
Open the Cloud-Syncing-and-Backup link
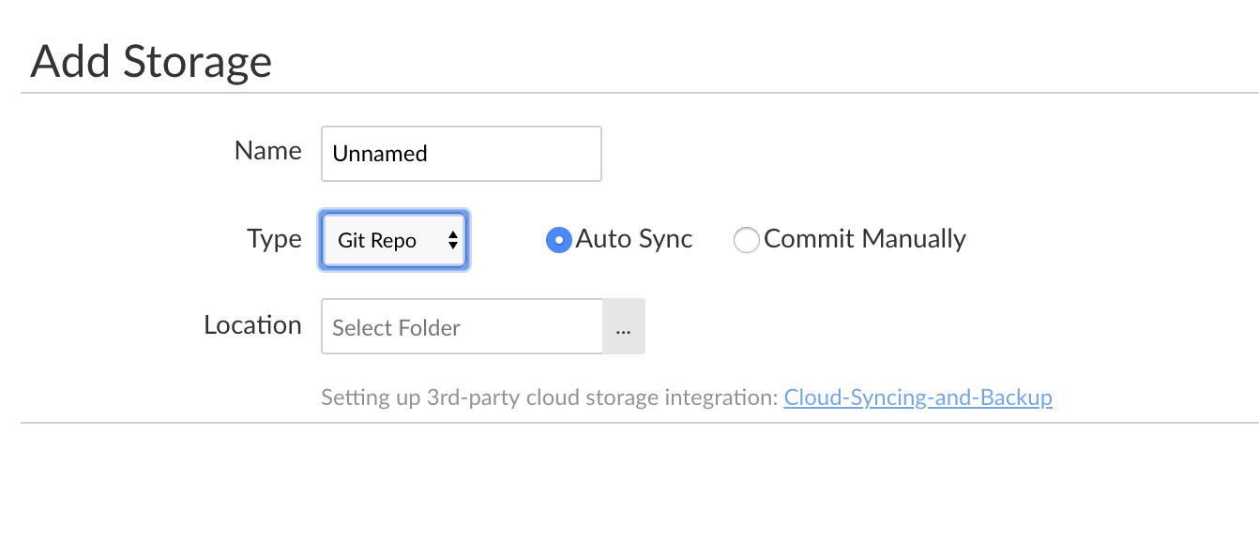pos(918,397)
